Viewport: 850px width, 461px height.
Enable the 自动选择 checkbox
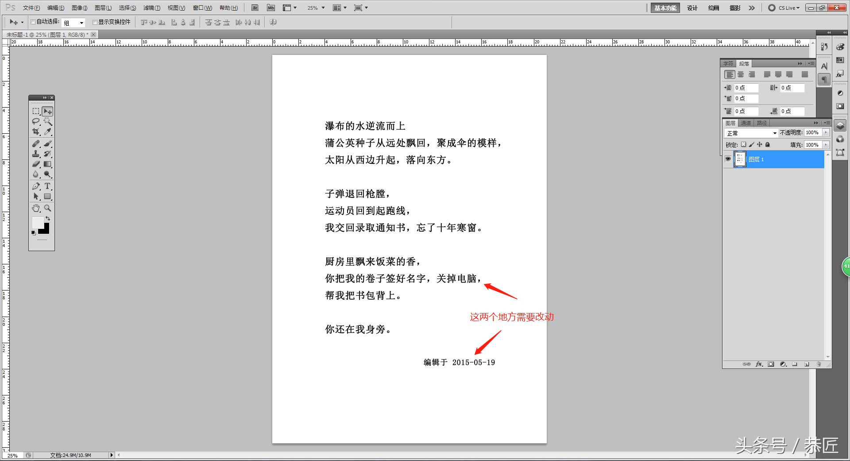coord(33,22)
